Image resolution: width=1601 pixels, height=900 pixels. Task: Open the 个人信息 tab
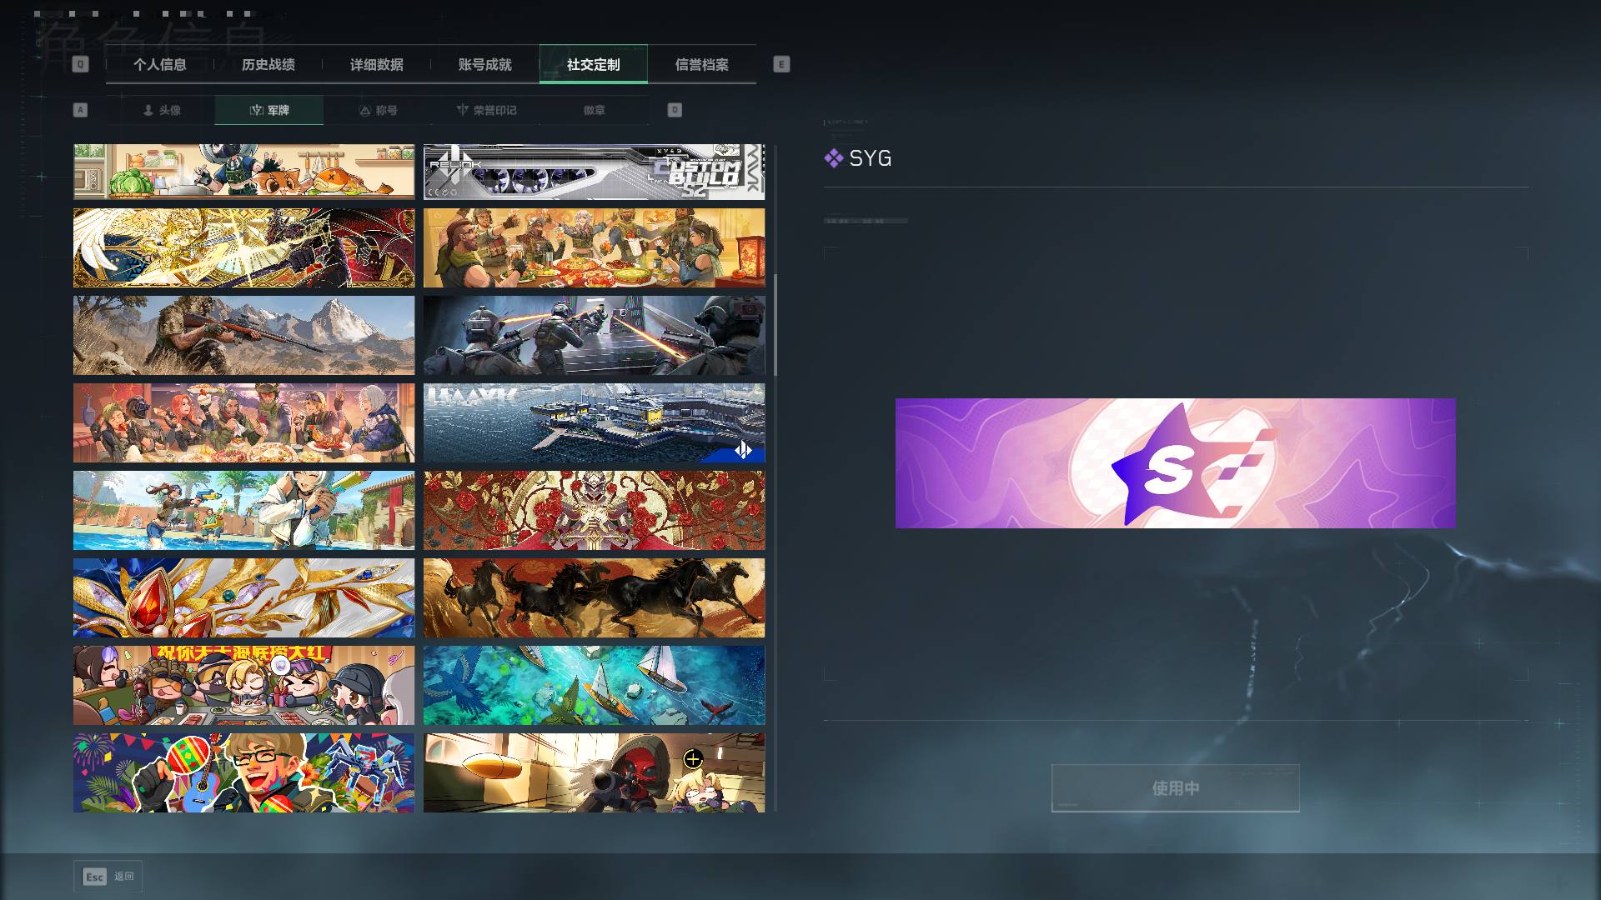click(159, 64)
